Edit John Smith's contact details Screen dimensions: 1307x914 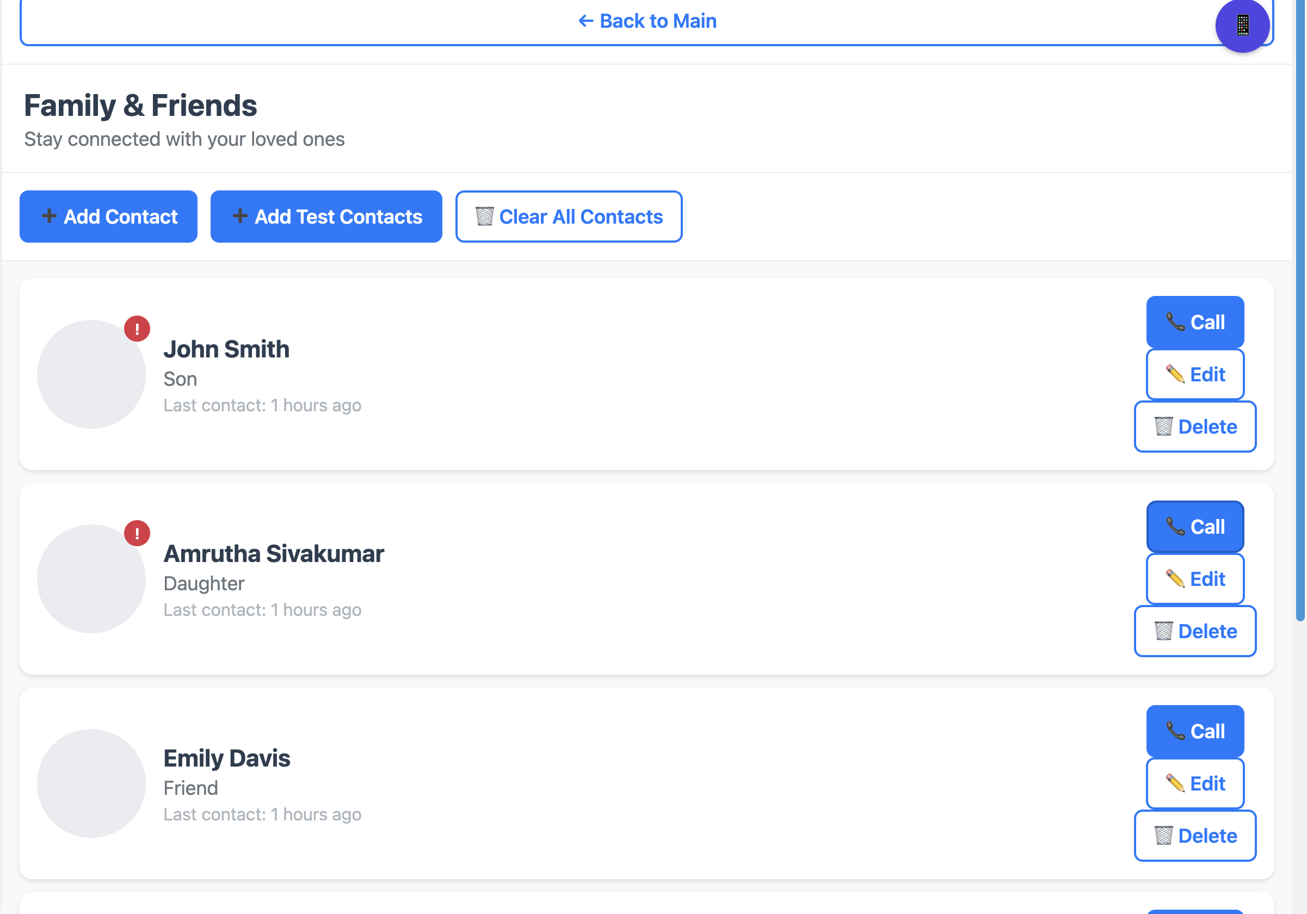(x=1195, y=374)
